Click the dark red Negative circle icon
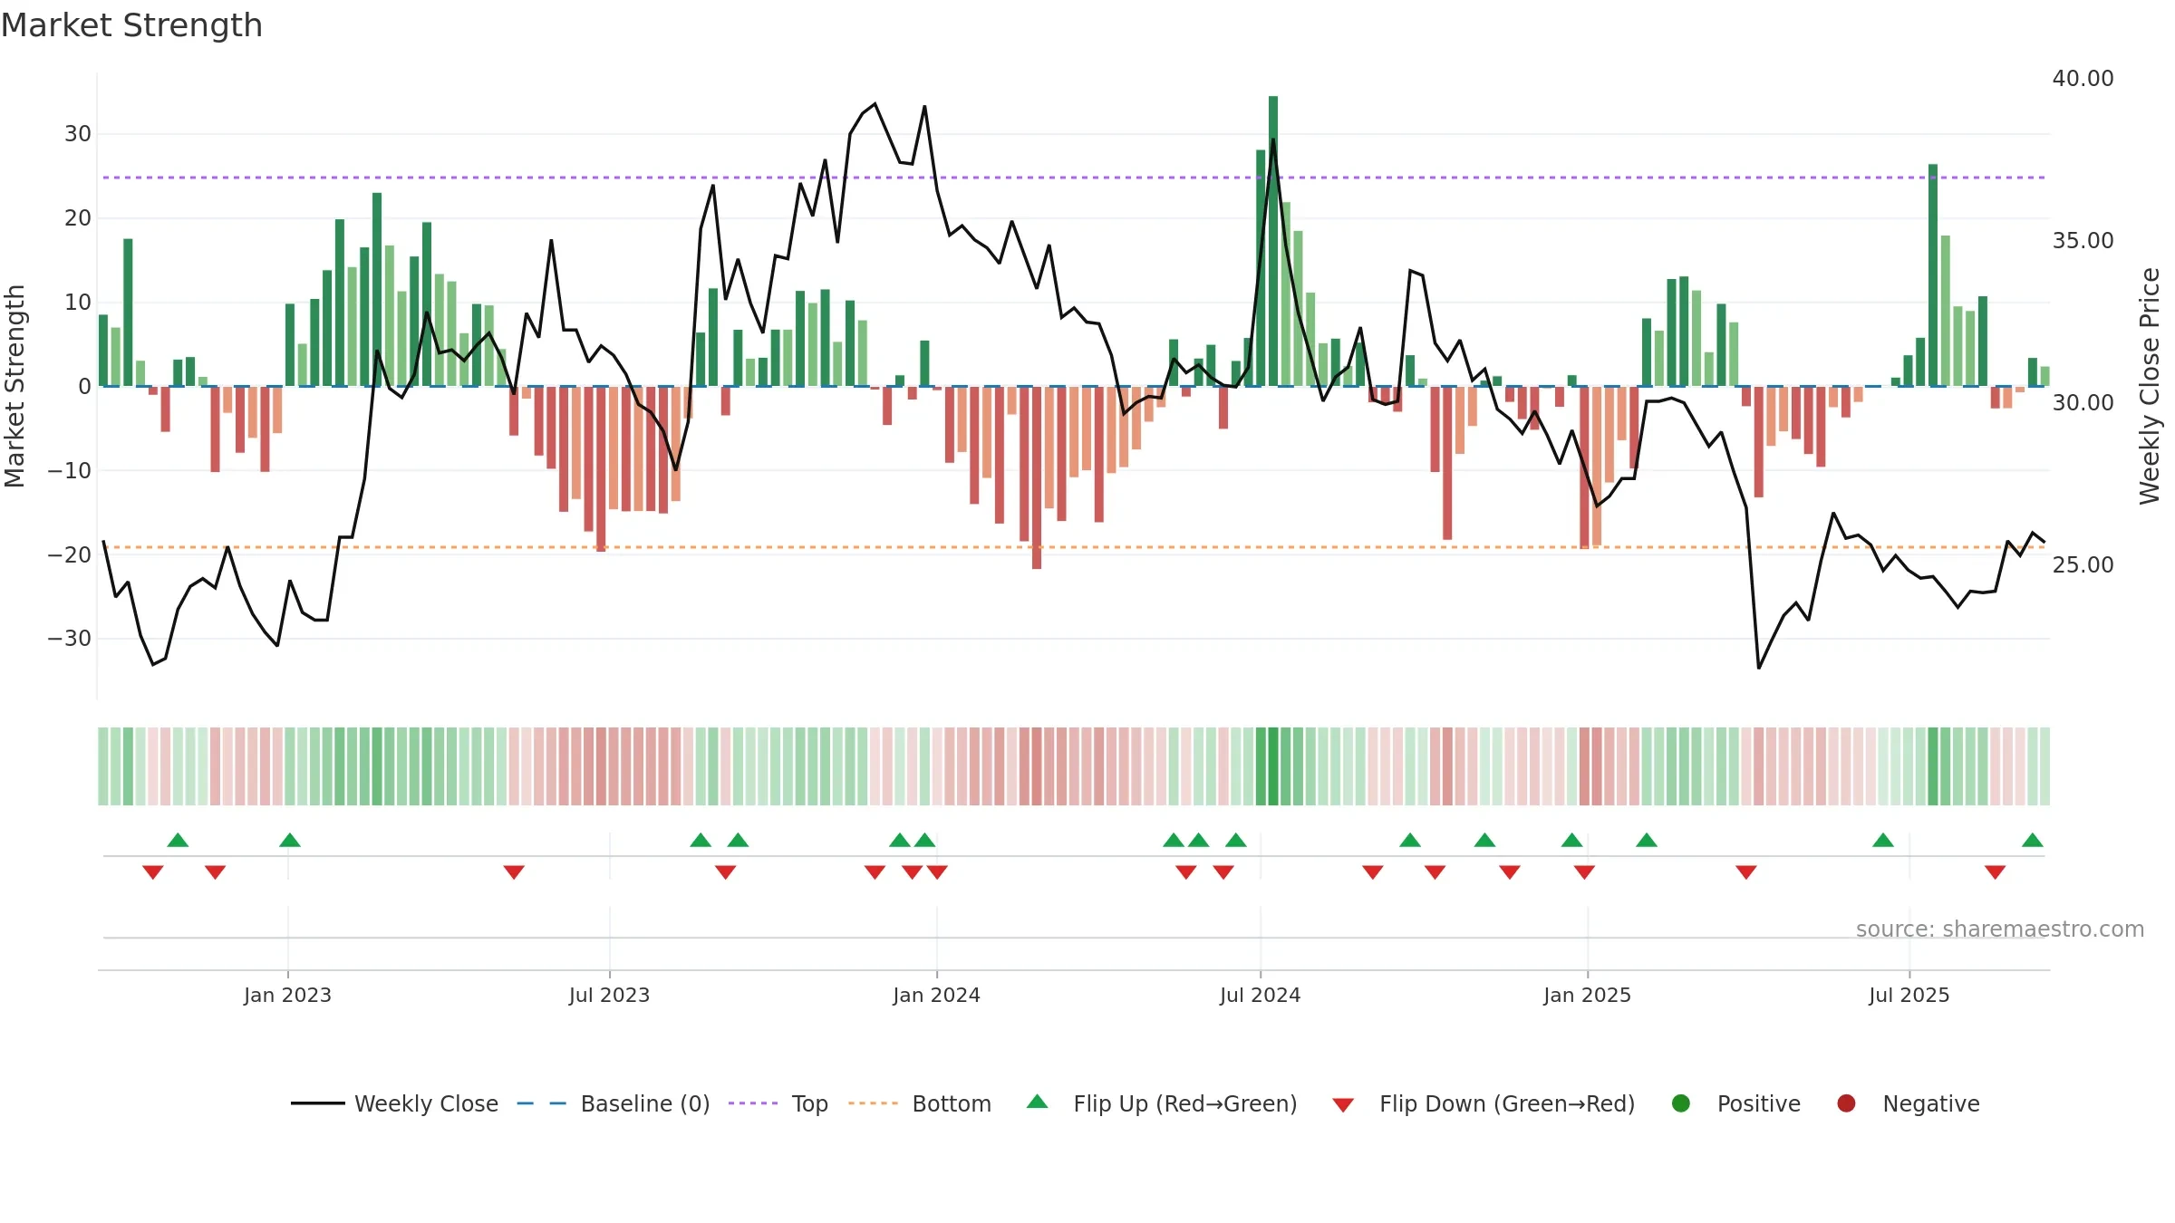2175x1223 pixels. click(1846, 1103)
